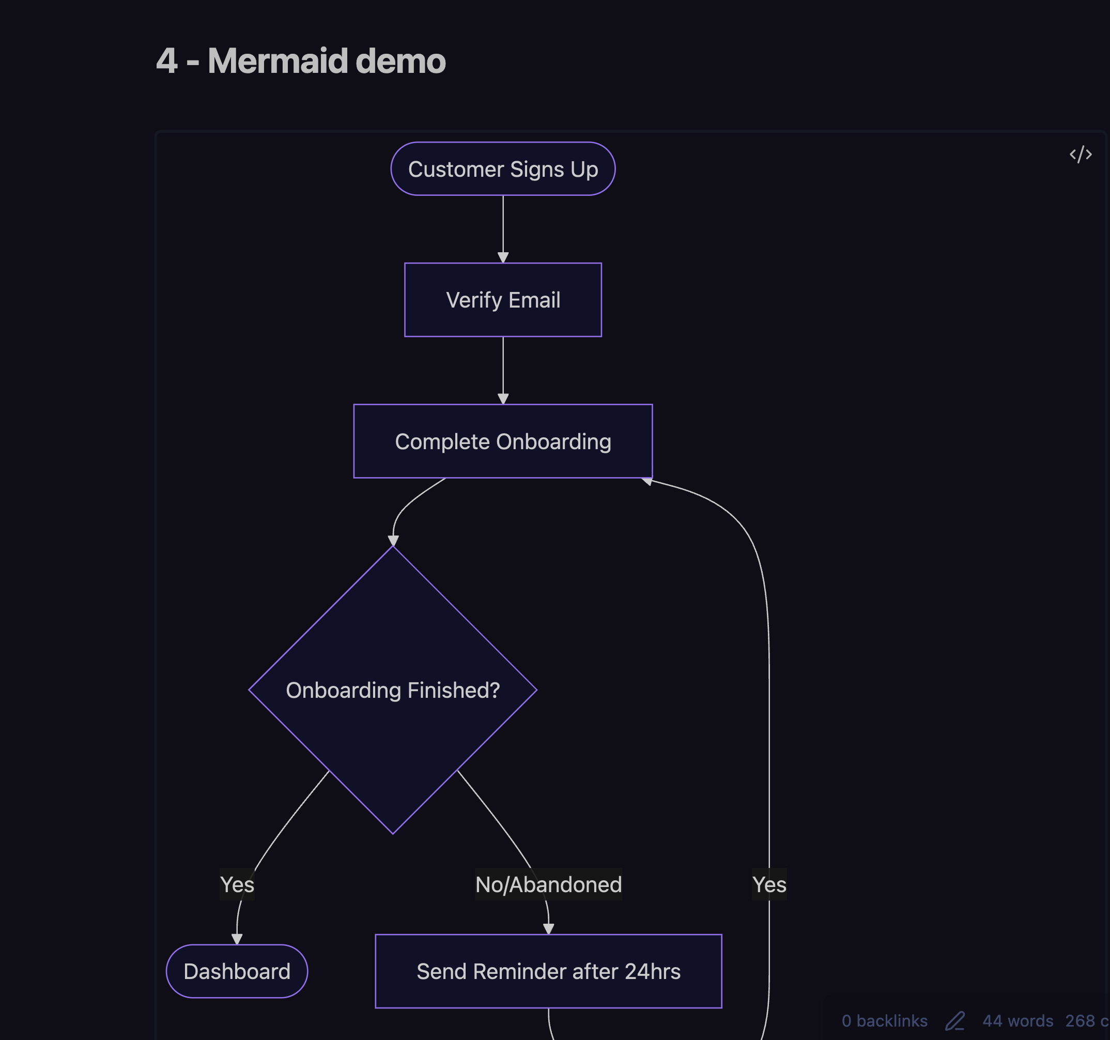Click the 44 words counter
1110x1040 pixels.
coord(1018,1021)
